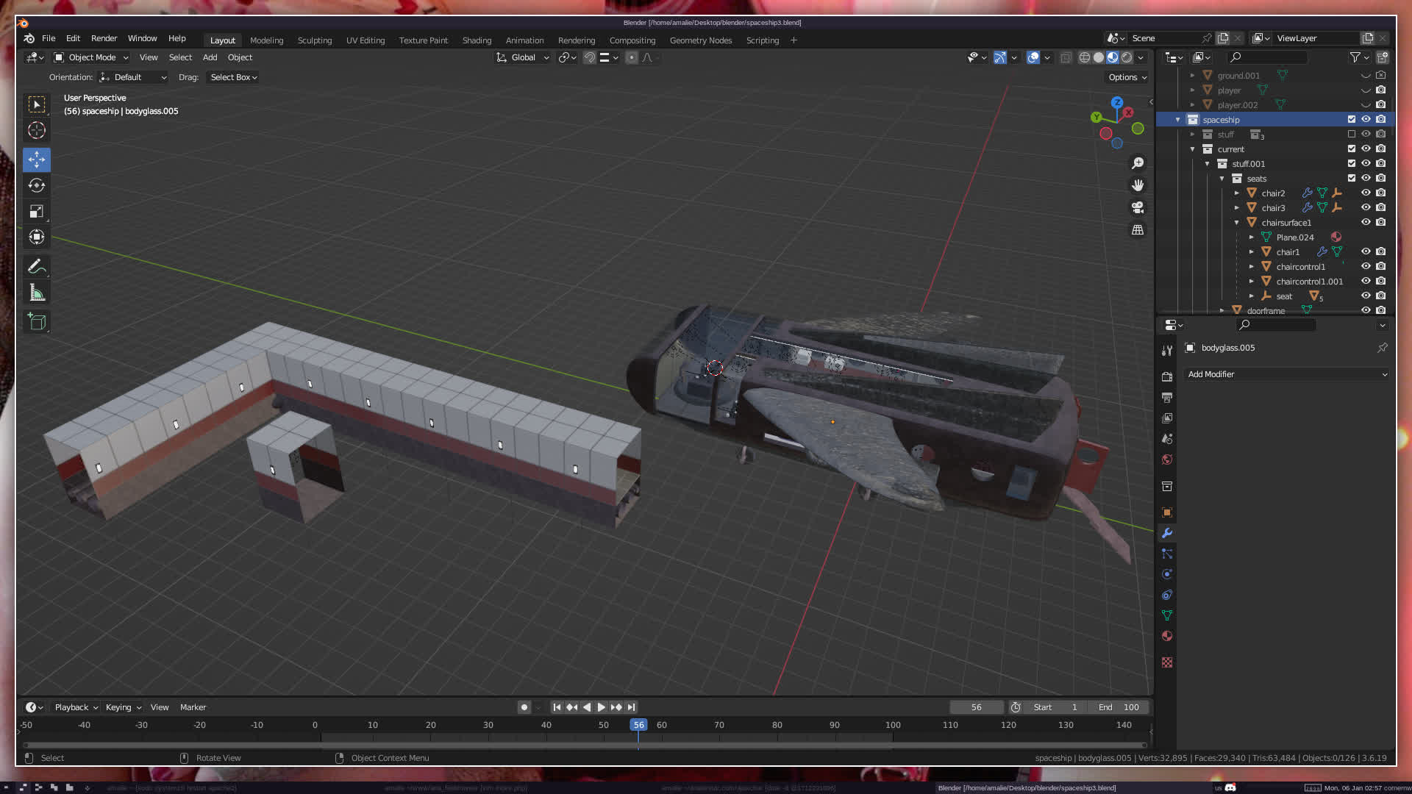Select the Add Cube tool

coord(37,321)
